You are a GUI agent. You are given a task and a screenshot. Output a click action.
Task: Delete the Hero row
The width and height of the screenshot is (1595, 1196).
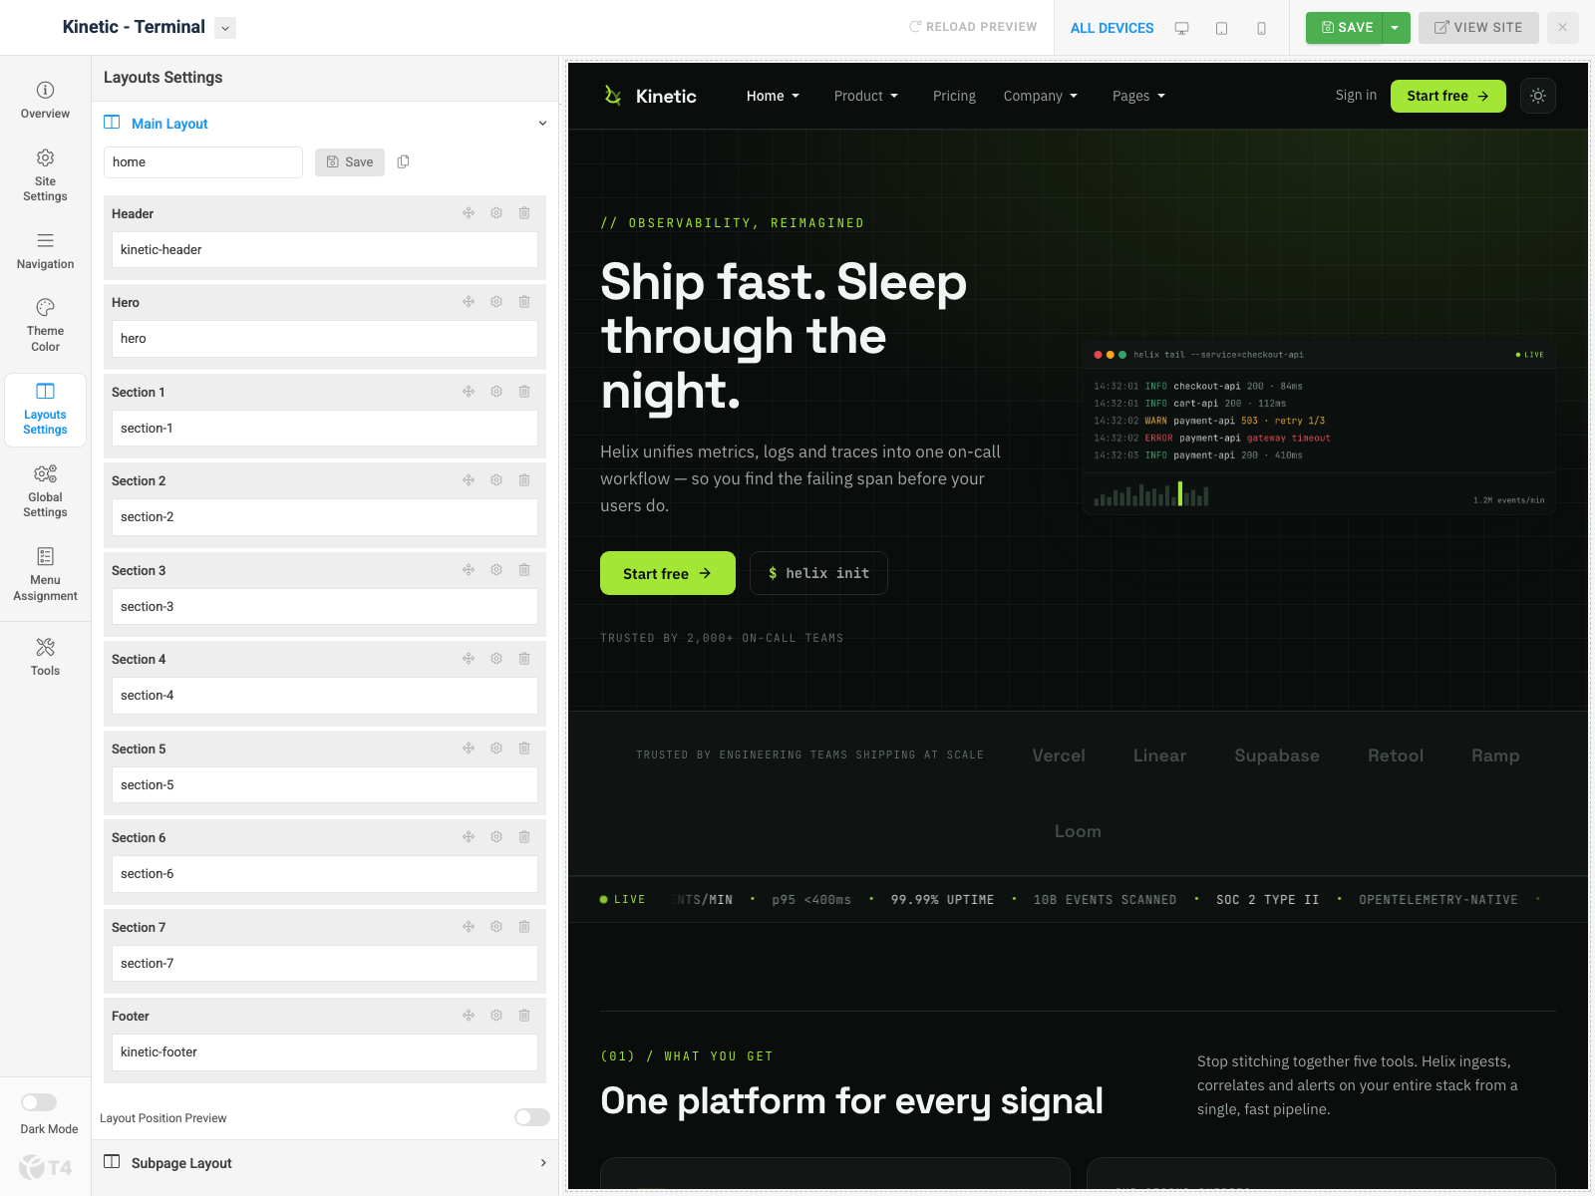point(524,302)
